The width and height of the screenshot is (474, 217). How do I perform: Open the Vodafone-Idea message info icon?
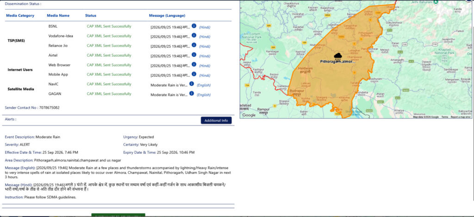pos(194,35)
